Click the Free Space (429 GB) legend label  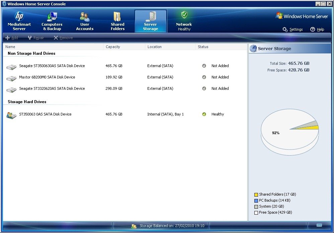pyautogui.click(x=275, y=212)
